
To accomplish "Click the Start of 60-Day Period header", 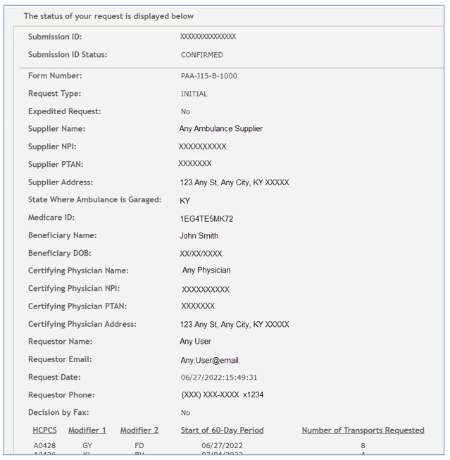I will click(x=222, y=430).
